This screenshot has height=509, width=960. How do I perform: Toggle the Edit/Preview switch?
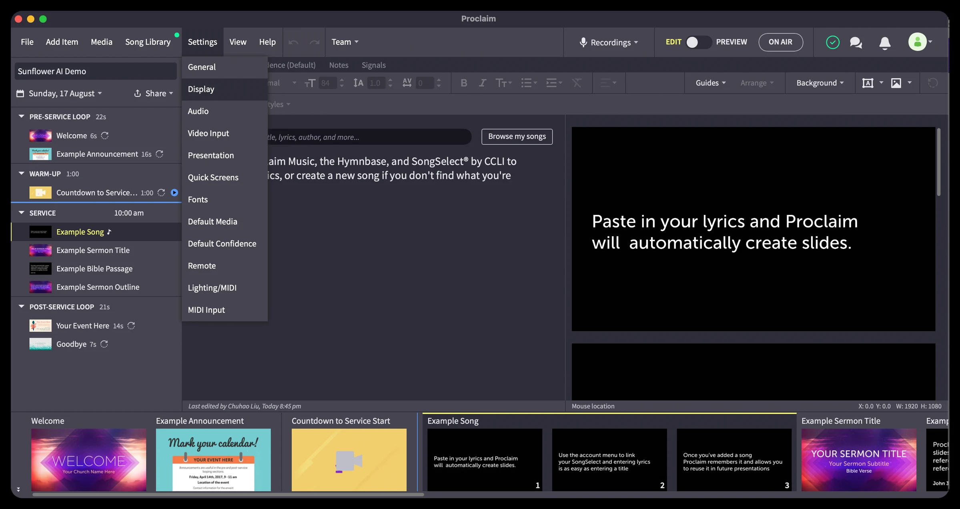pos(699,42)
